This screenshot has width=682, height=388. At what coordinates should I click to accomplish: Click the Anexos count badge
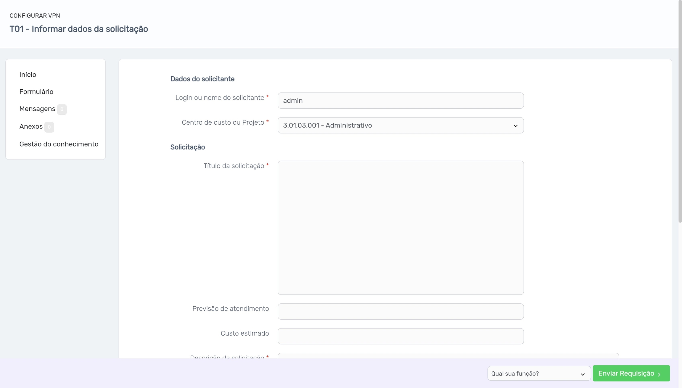[49, 127]
